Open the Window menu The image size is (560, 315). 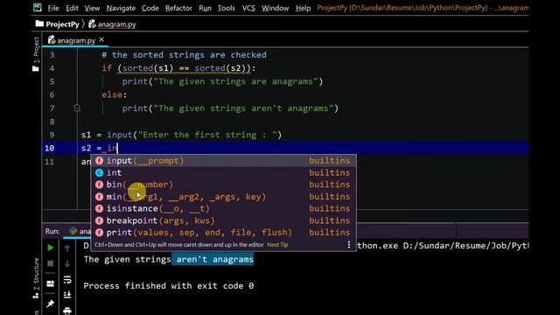tap(275, 8)
